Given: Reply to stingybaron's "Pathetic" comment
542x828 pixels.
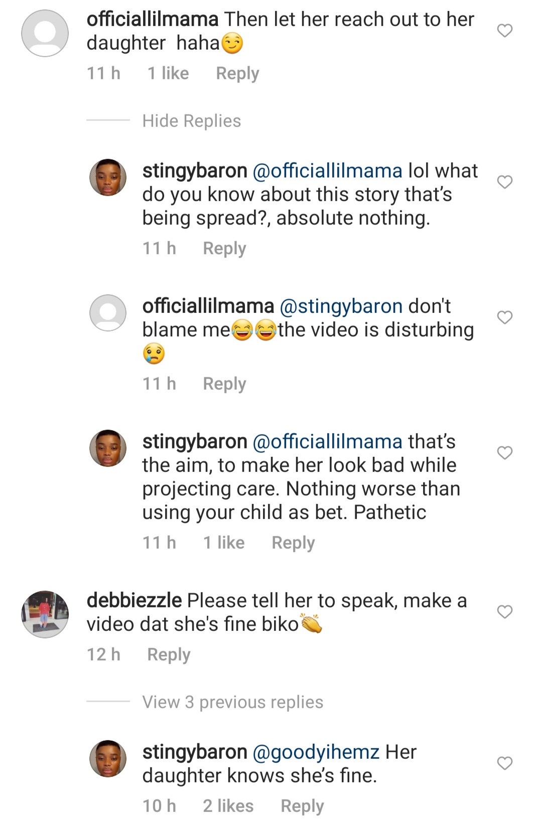Looking at the screenshot, I should 293,543.
